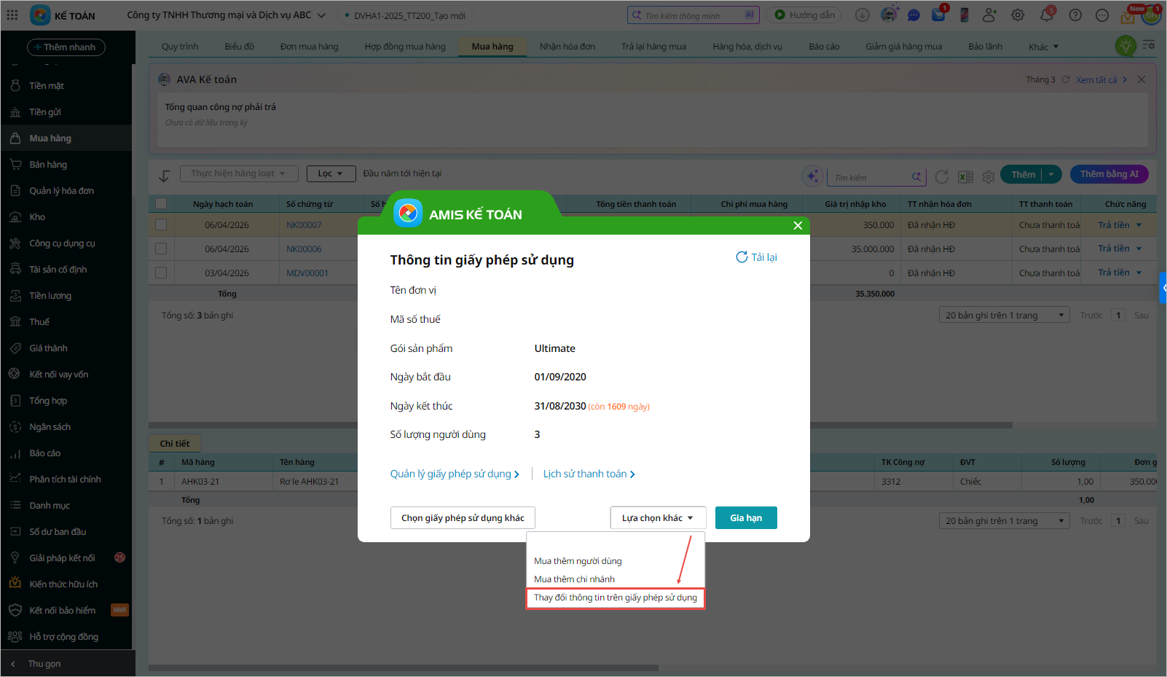1167x677 pixels.
Task: Click the AI sparkle icon near search
Action: [812, 176]
